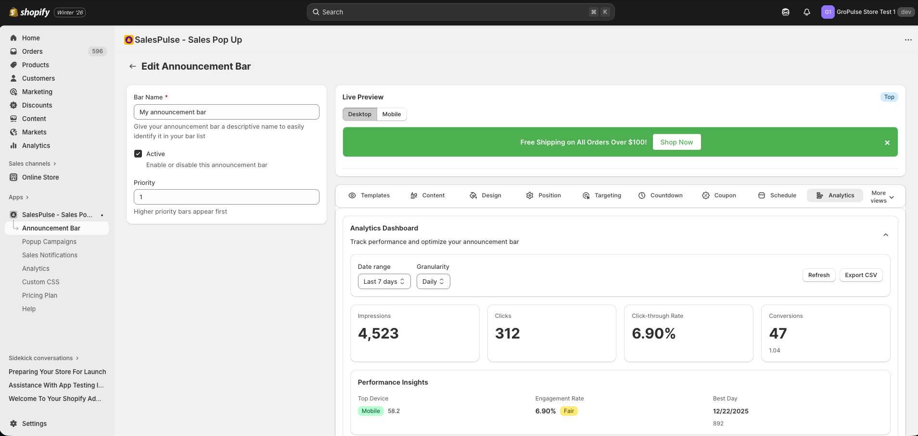Click the Mobile device badge
Image resolution: width=918 pixels, height=436 pixels.
tap(370, 411)
